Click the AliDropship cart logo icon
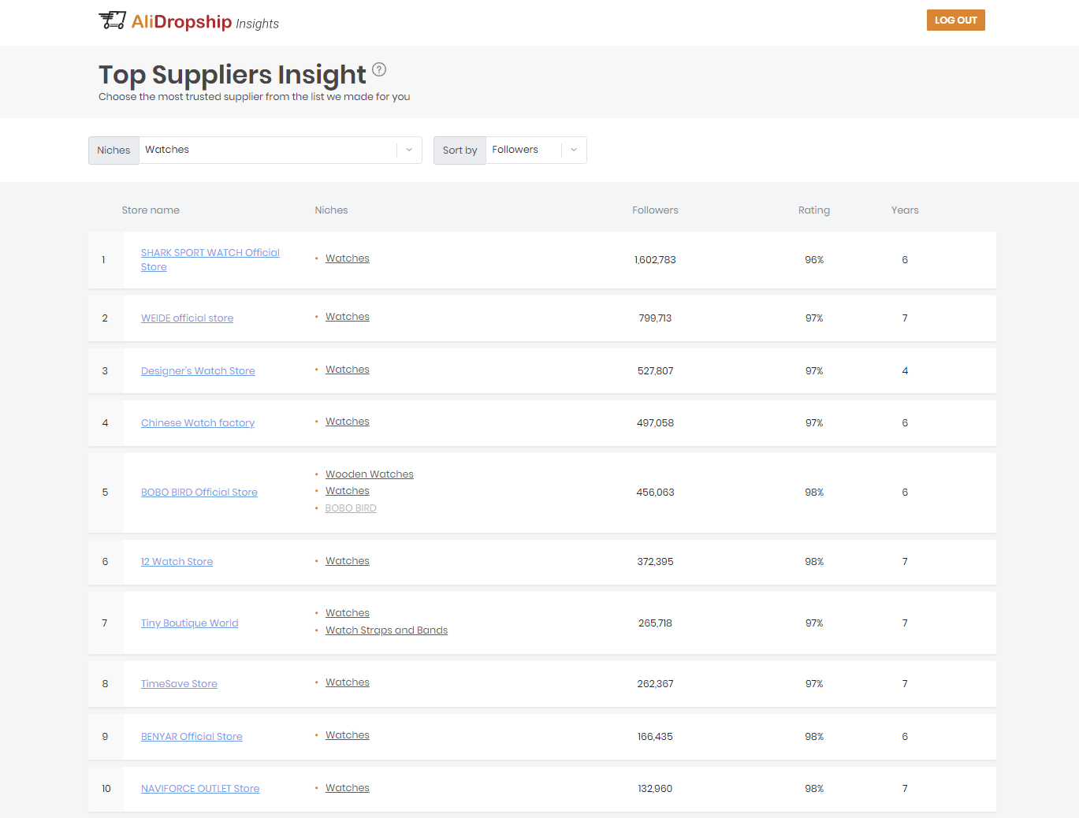Image resolution: width=1079 pixels, height=818 pixels. (112, 20)
